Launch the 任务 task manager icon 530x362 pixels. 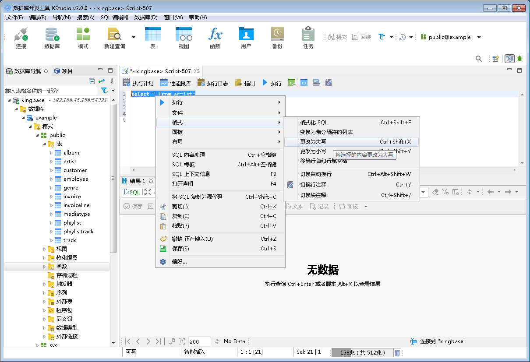click(307, 38)
